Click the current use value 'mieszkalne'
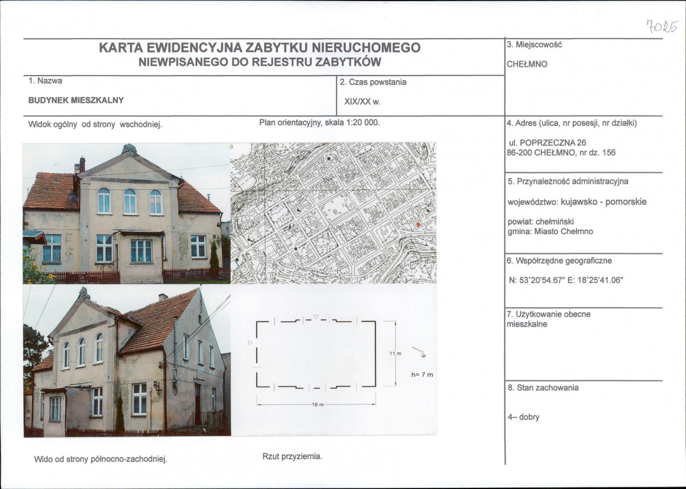The height and width of the screenshot is (489, 686). click(527, 324)
